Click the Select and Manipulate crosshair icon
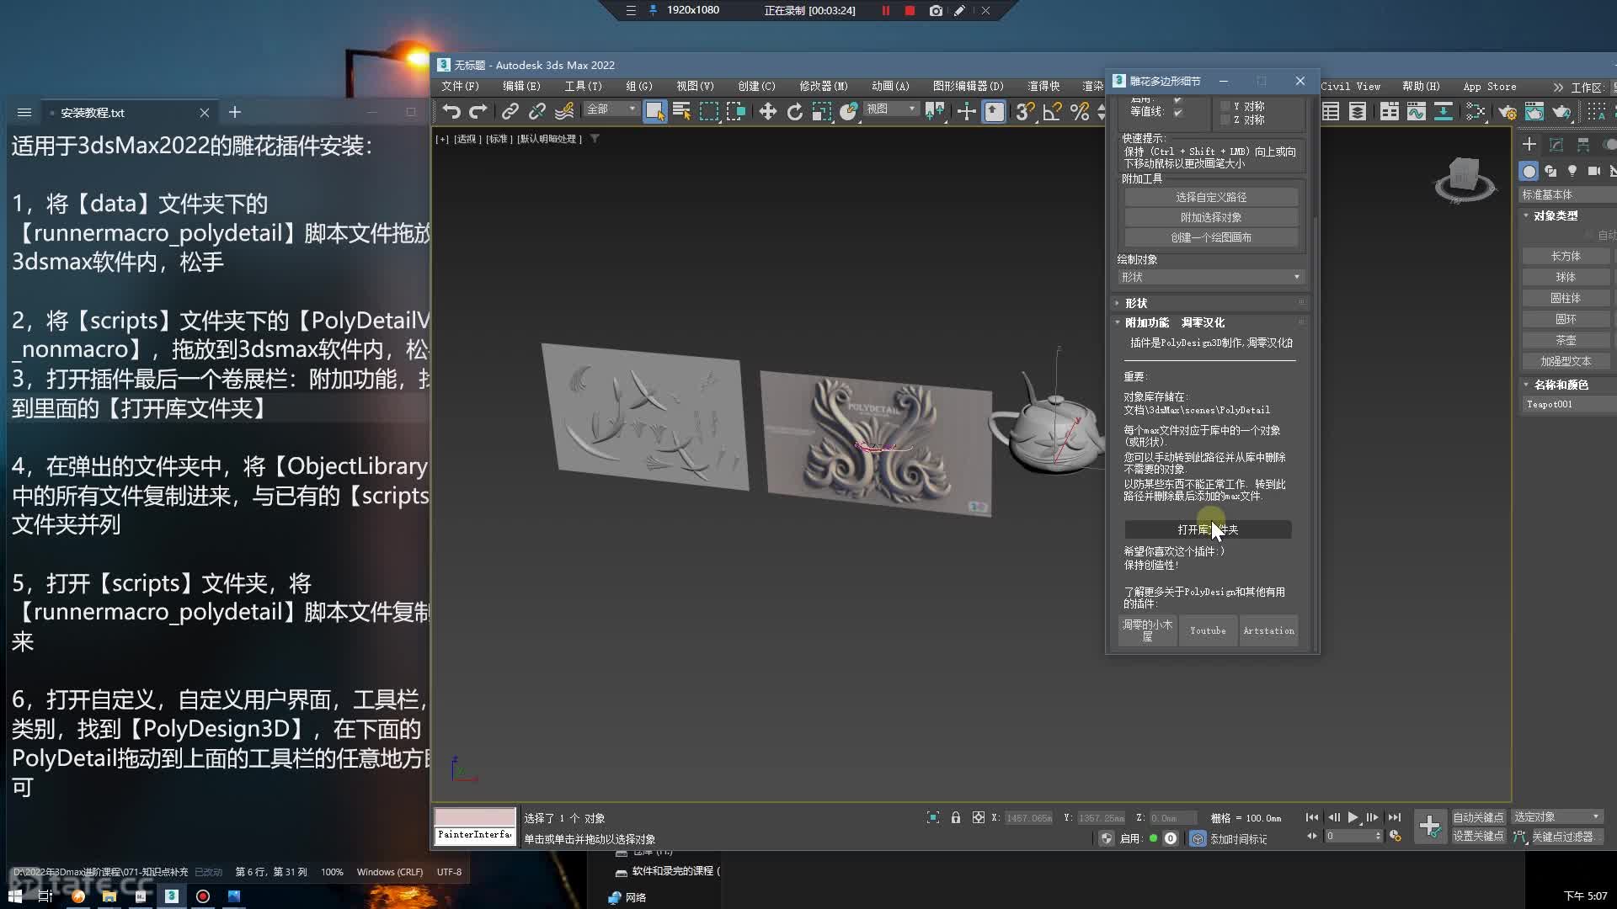This screenshot has height=909, width=1617. (966, 111)
